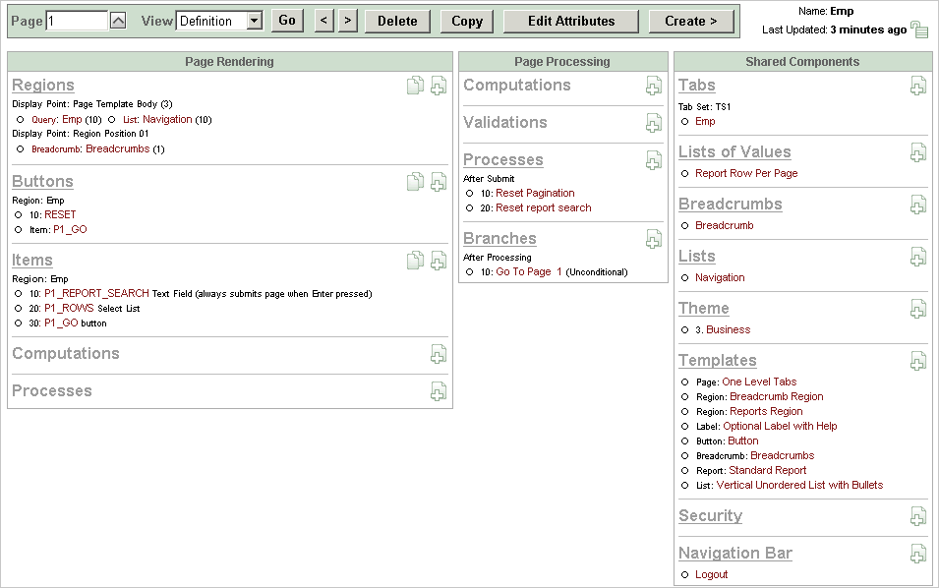Screen dimensions: 939x588
Task: Open the Reset Pagination process link
Action: tap(535, 194)
